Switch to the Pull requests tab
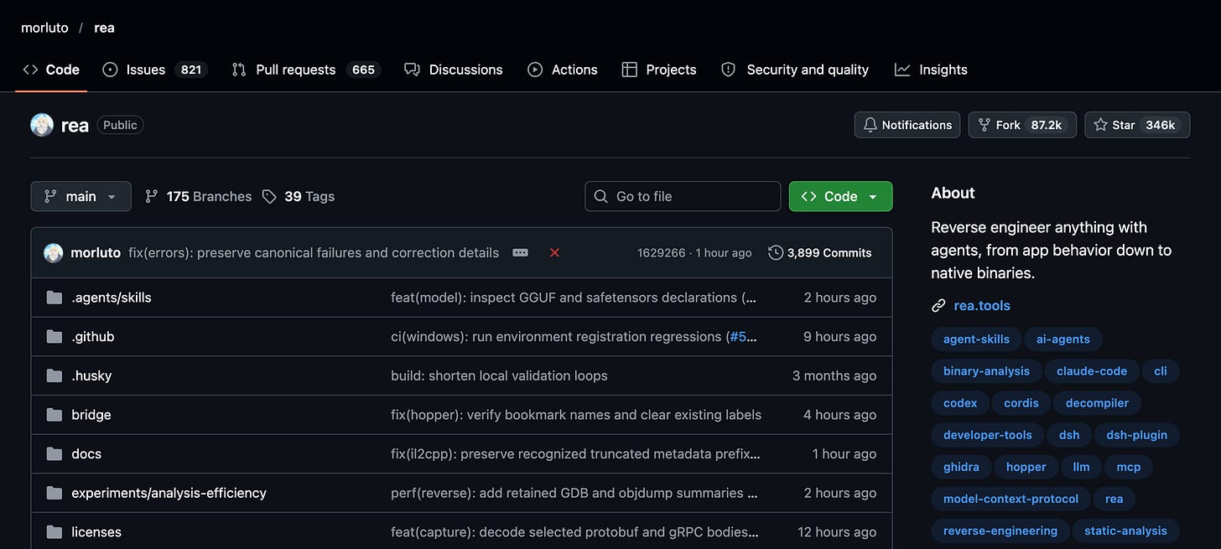1221x549 pixels. (306, 70)
